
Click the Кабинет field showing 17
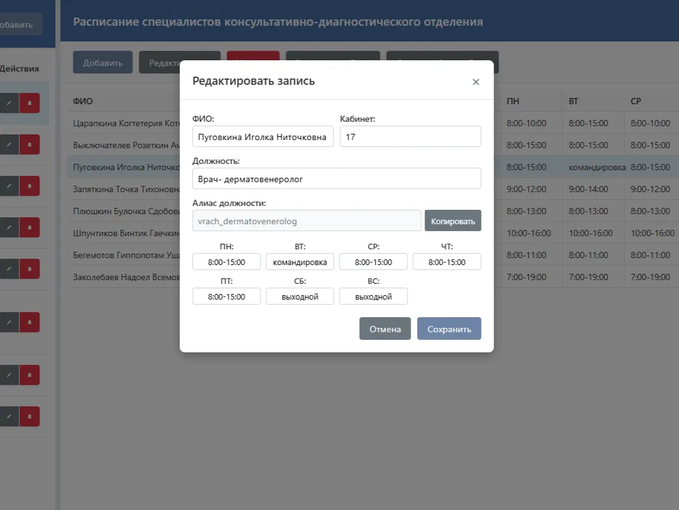[410, 136]
